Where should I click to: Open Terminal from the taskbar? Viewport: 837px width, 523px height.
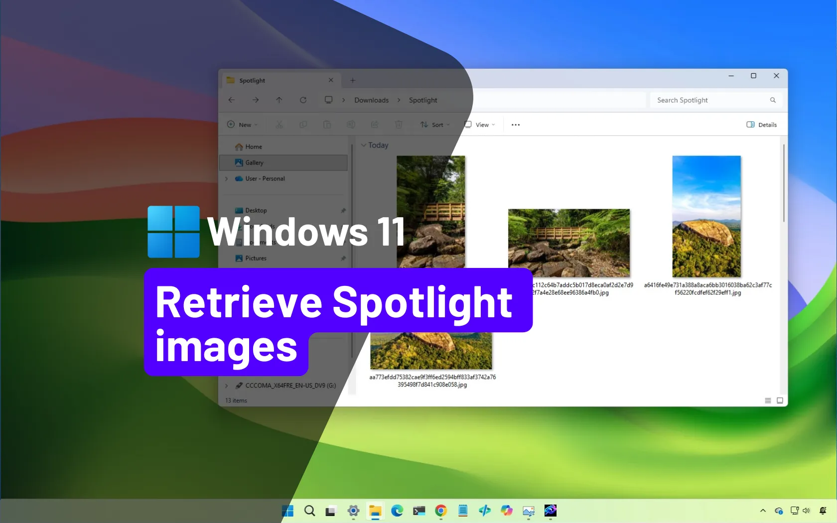click(419, 511)
